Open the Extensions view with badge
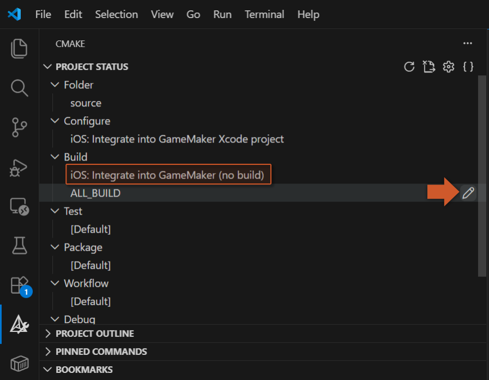The height and width of the screenshot is (380, 489). [21, 286]
